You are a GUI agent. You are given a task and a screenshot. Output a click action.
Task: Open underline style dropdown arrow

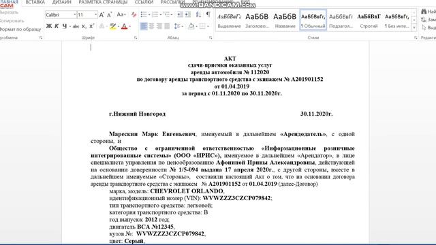[x=69, y=27]
